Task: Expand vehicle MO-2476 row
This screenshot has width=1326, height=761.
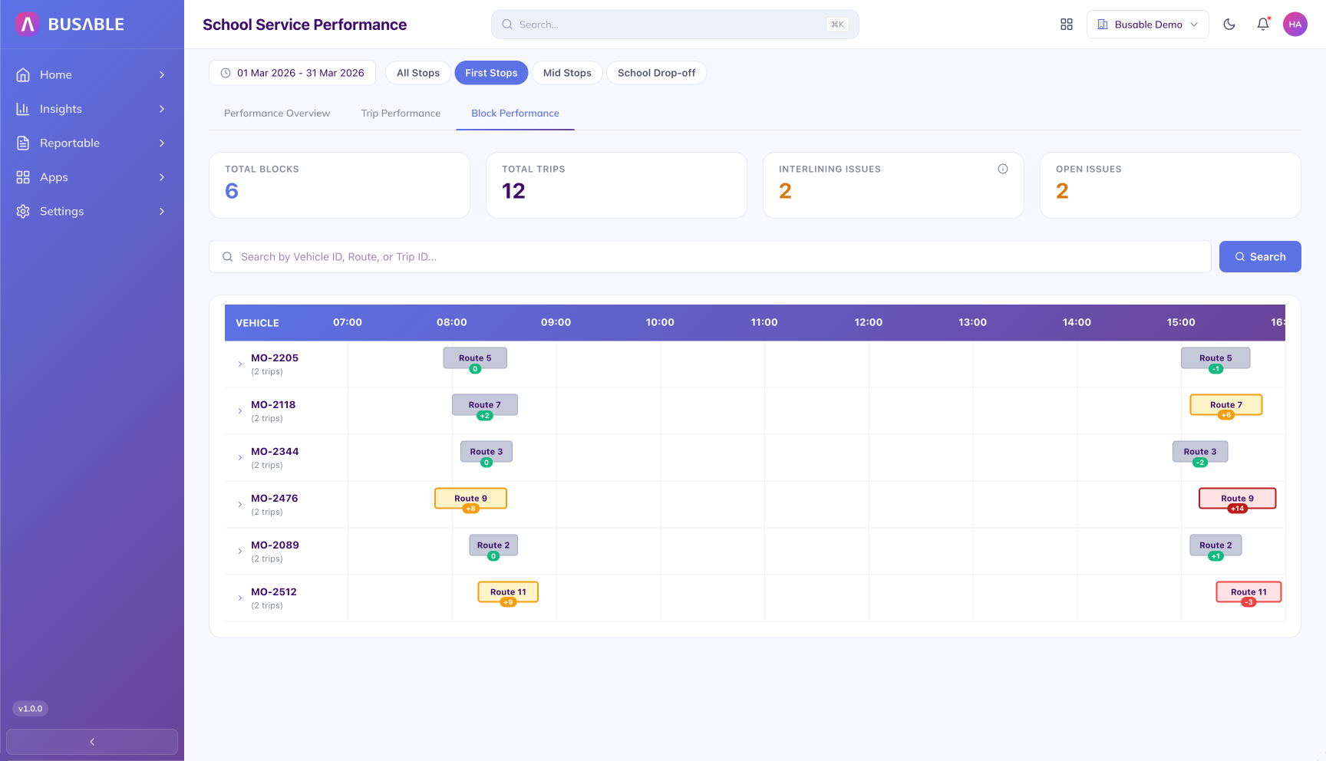Action: point(240,505)
